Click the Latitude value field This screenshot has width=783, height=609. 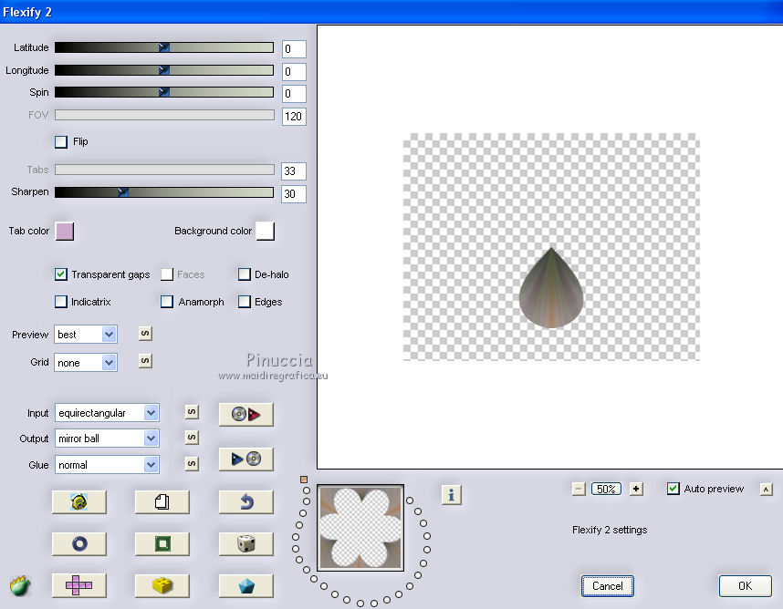(294, 49)
